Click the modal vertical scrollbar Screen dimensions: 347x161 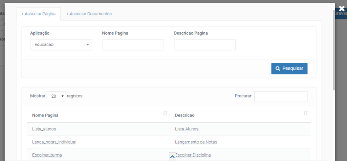(334, 50)
